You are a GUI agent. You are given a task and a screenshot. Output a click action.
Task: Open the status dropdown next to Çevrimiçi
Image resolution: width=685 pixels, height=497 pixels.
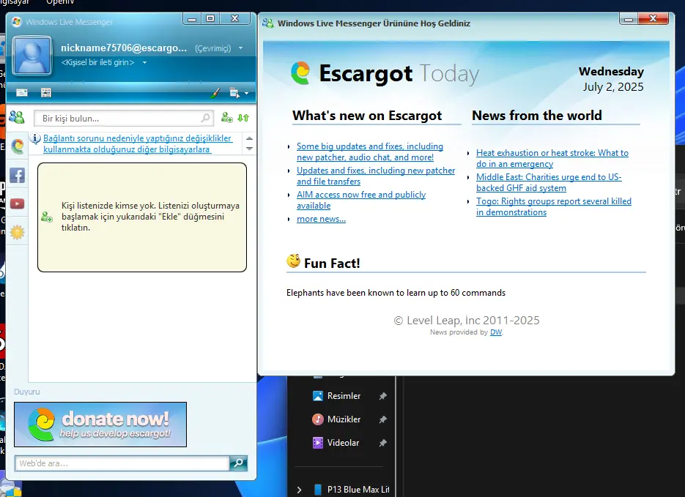point(241,48)
